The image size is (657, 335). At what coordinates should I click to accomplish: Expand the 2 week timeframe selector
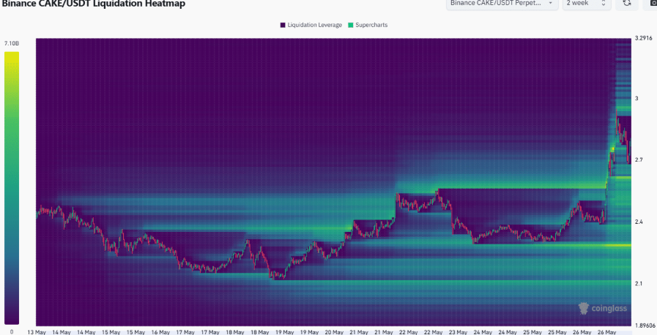point(587,4)
